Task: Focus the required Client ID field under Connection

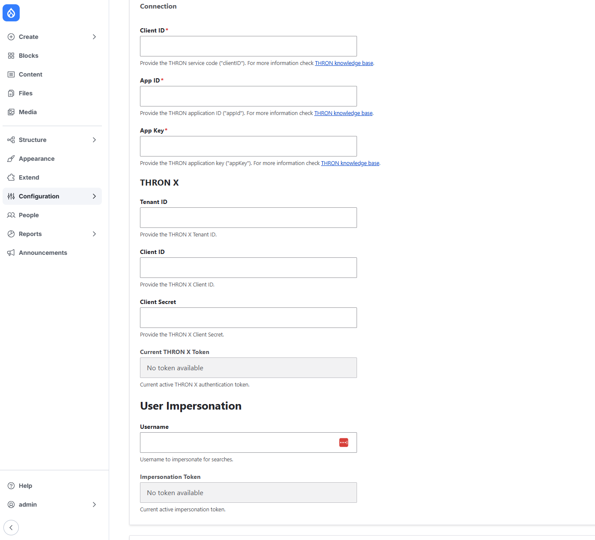Action: pyautogui.click(x=248, y=46)
